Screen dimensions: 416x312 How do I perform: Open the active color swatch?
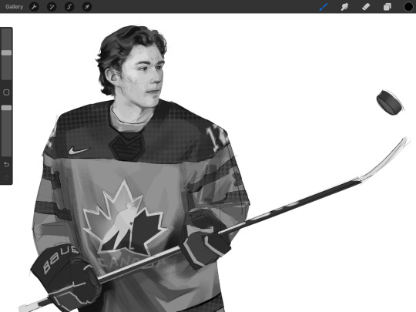click(408, 7)
